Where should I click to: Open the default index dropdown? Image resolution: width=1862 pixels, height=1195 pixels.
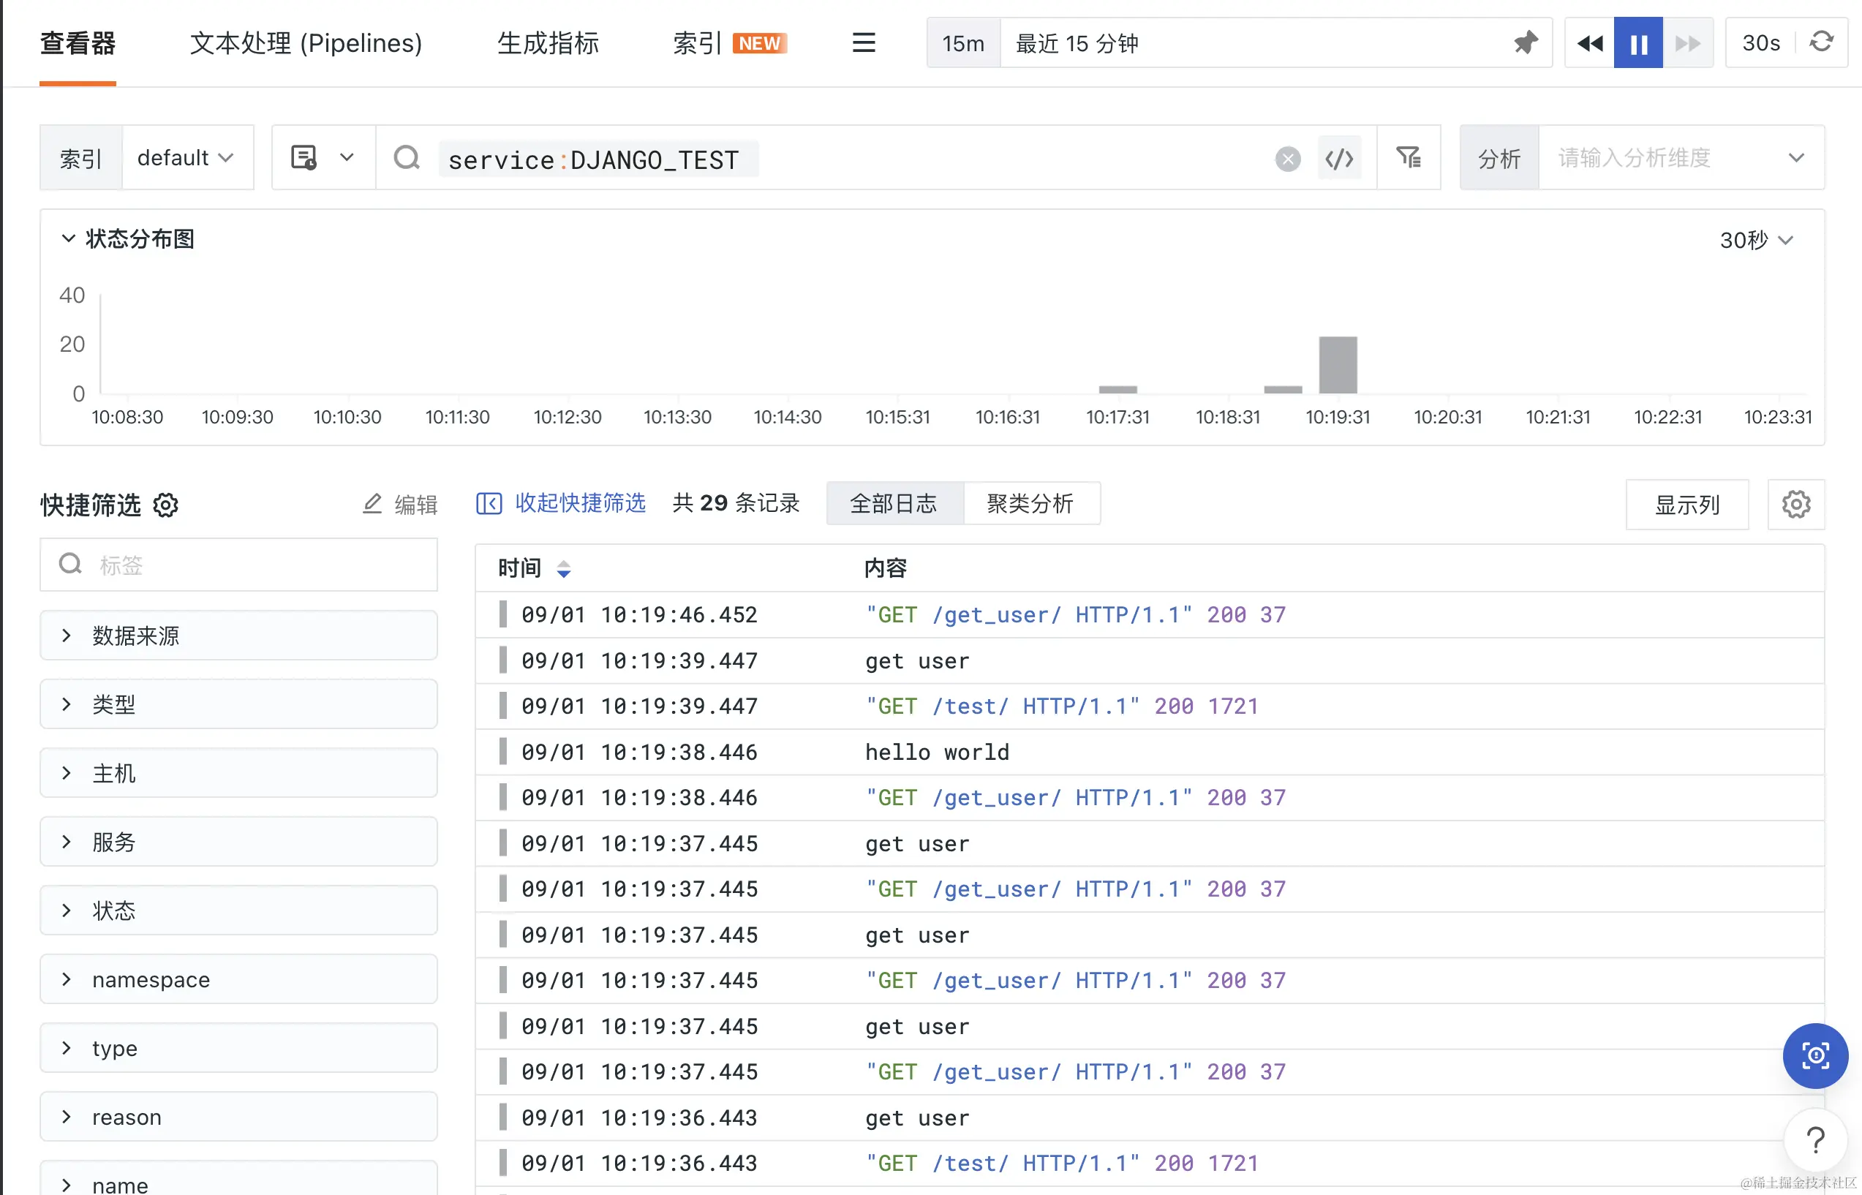coord(187,157)
